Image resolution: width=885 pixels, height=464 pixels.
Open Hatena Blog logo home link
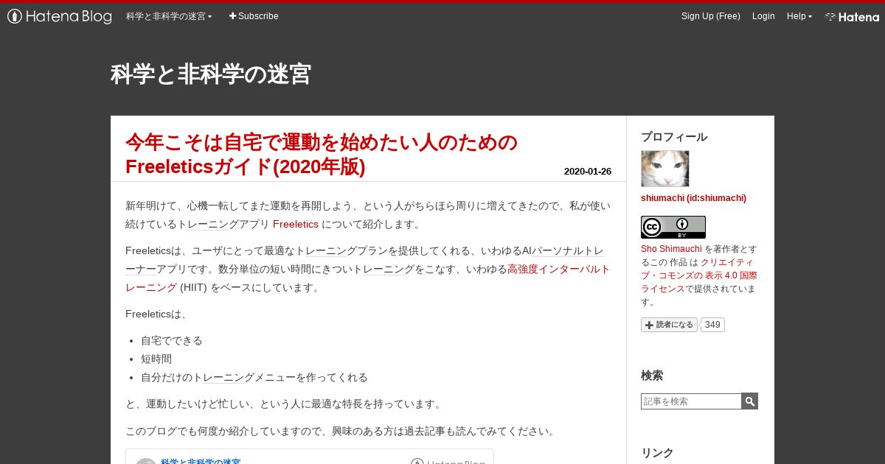click(60, 16)
